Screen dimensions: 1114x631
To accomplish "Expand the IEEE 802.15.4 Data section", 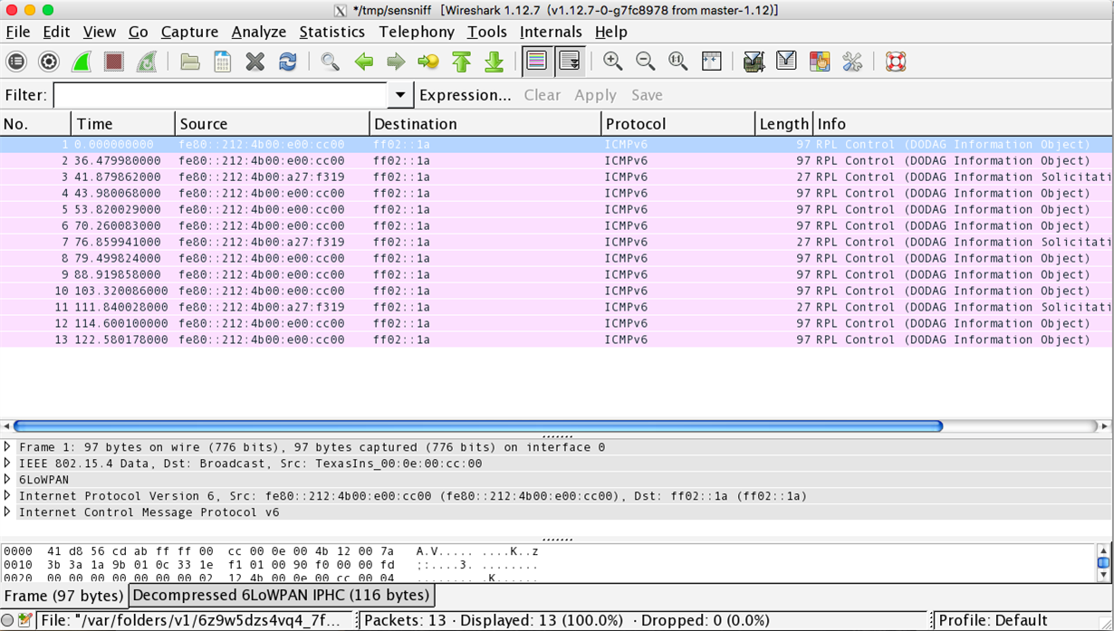I will point(7,464).
